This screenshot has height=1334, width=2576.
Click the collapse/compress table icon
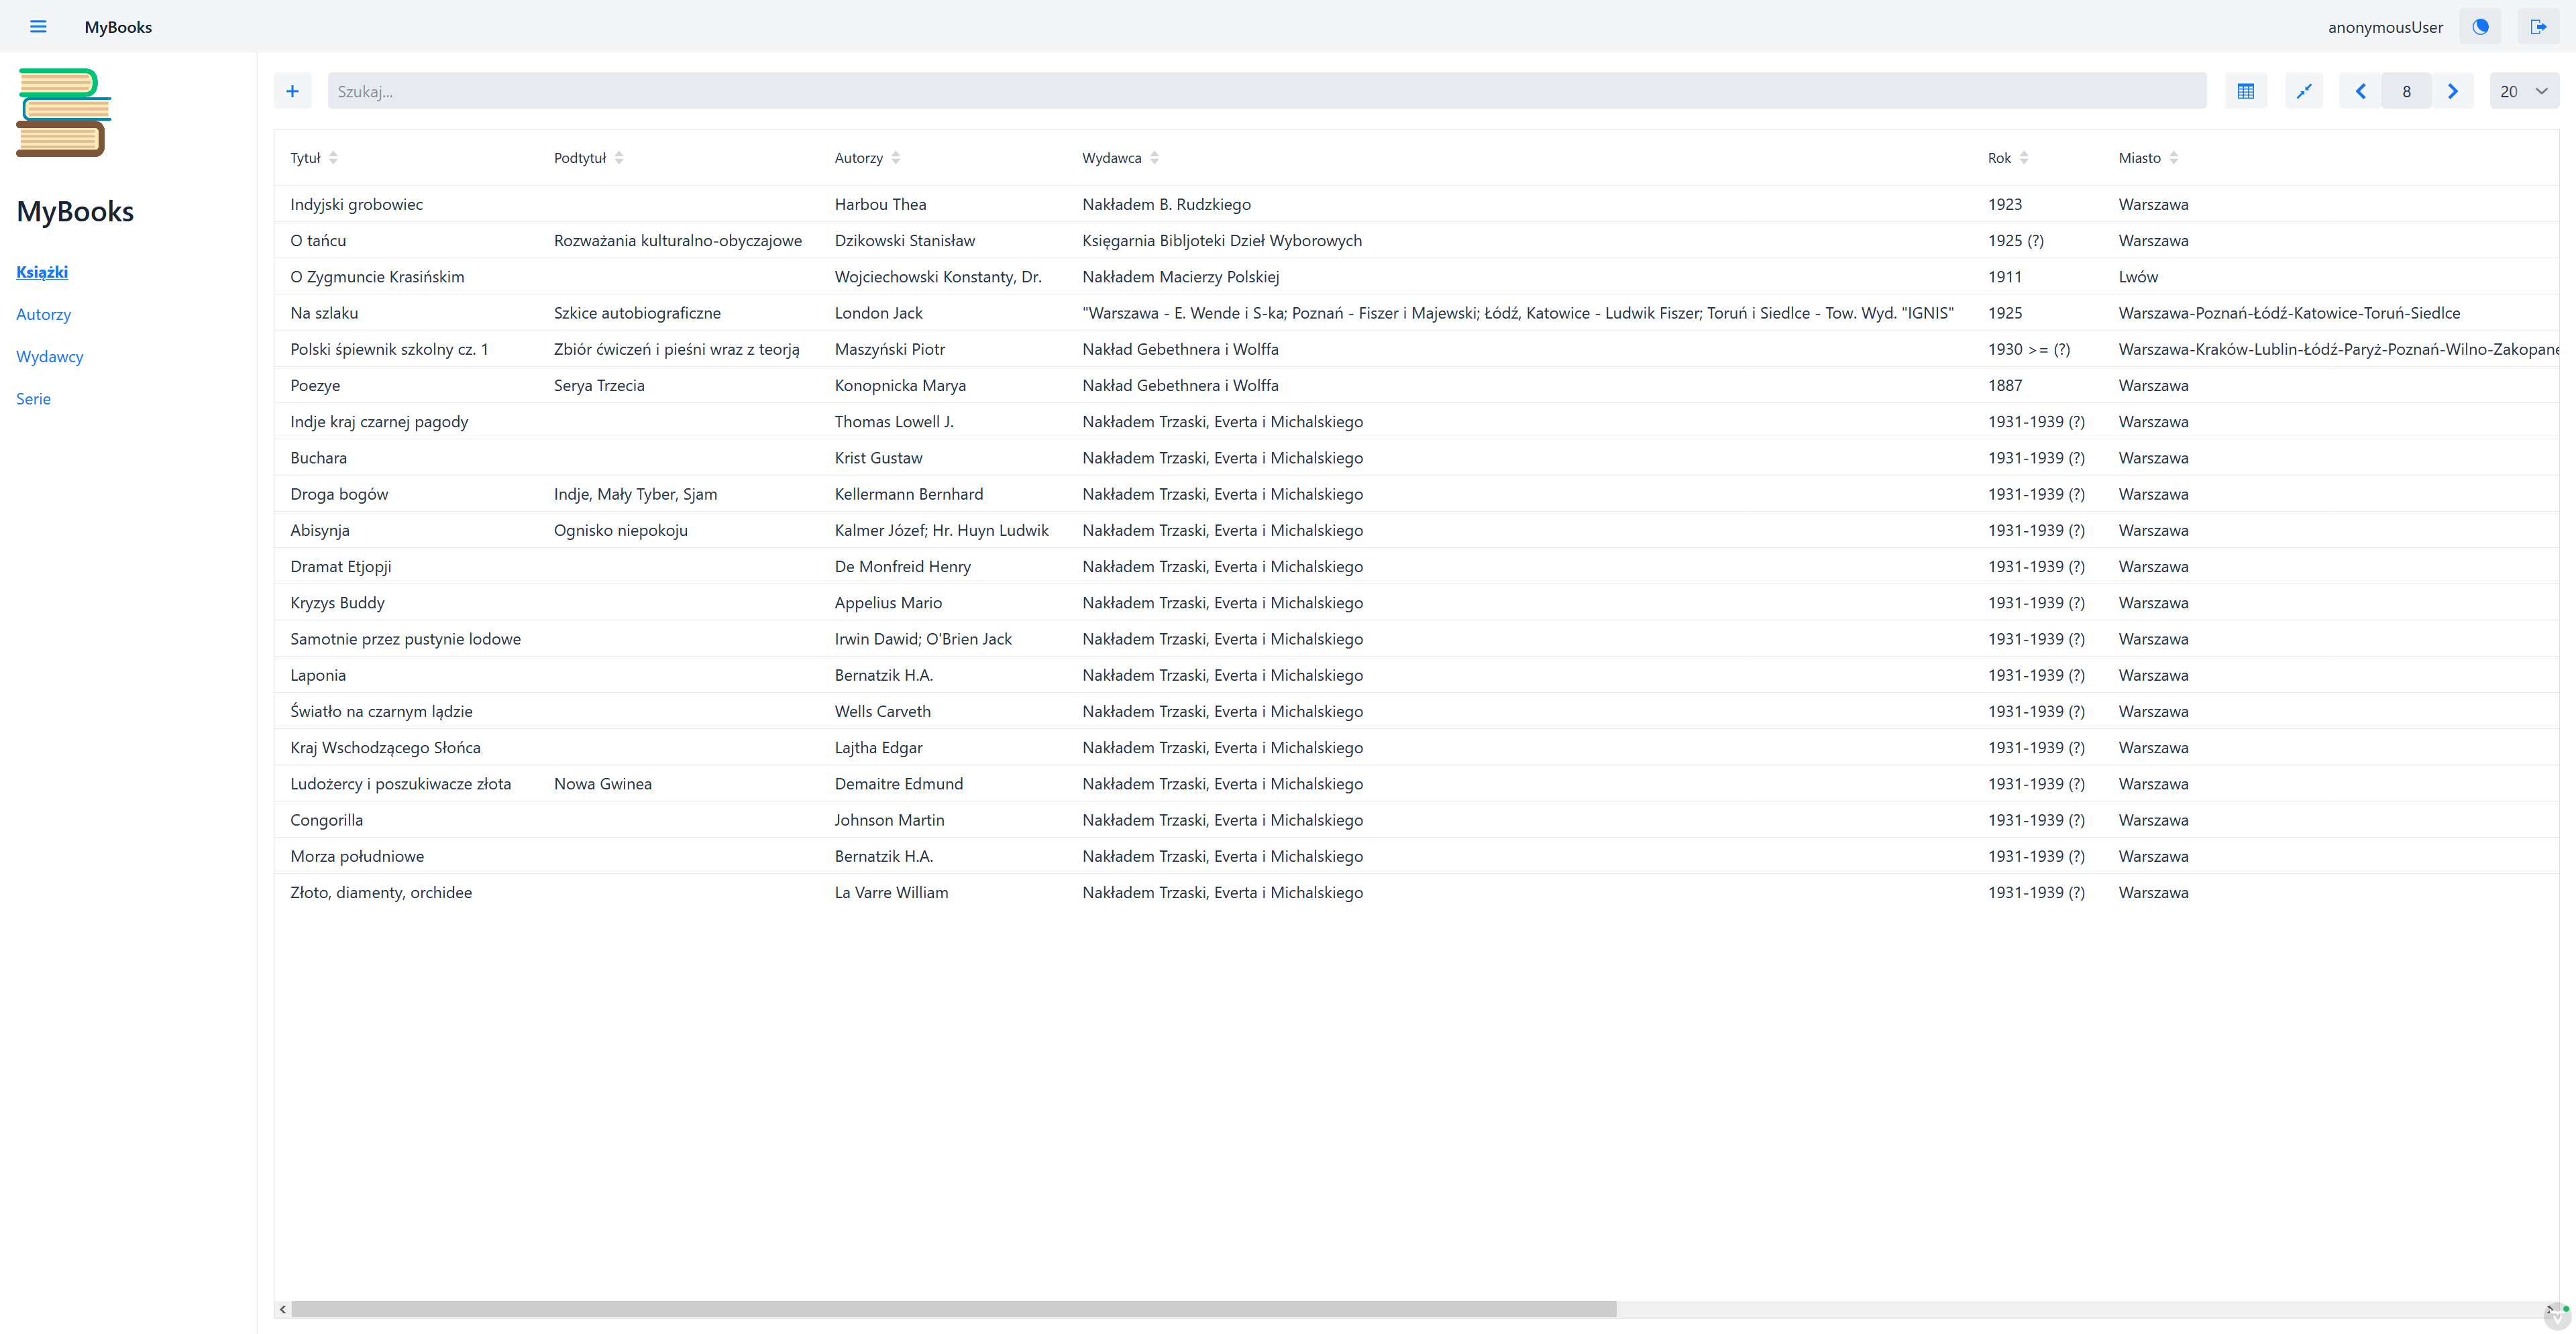2304,91
